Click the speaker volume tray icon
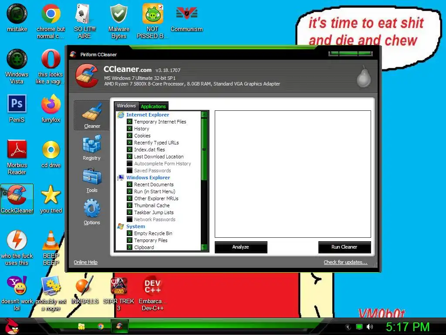446x335 pixels. tap(369, 327)
